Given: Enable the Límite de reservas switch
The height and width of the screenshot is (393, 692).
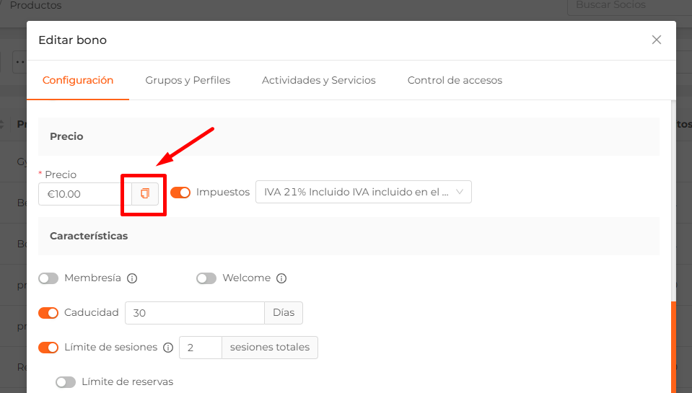Looking at the screenshot, I should (x=66, y=382).
